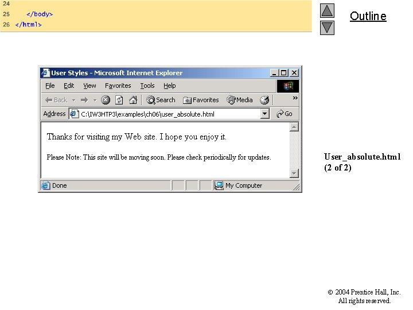Click the Home icon in the toolbar
Image resolution: width=413 pixels, height=310 pixels.
133,100
